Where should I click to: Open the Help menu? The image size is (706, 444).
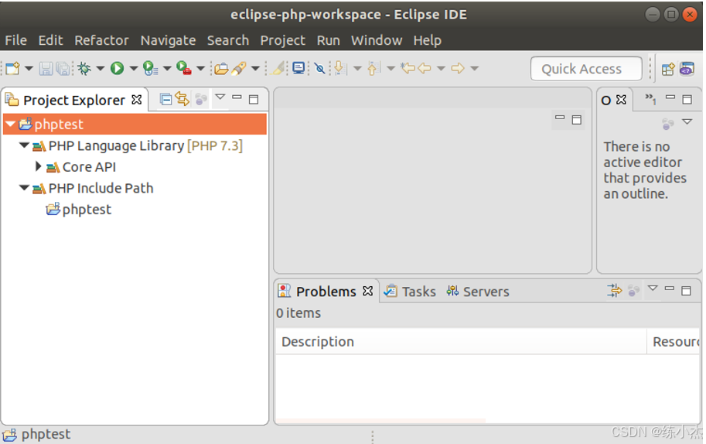(x=428, y=40)
